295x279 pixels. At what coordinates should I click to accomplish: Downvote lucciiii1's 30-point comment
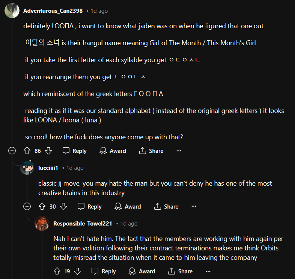63,207
